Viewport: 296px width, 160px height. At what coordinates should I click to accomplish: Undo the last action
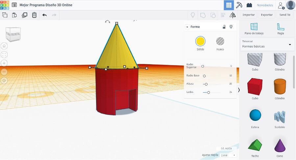coord(45,15)
